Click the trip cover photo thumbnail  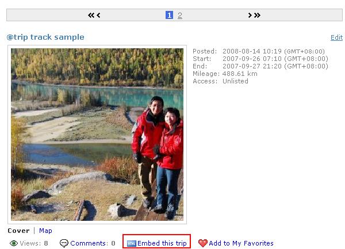tap(97, 135)
